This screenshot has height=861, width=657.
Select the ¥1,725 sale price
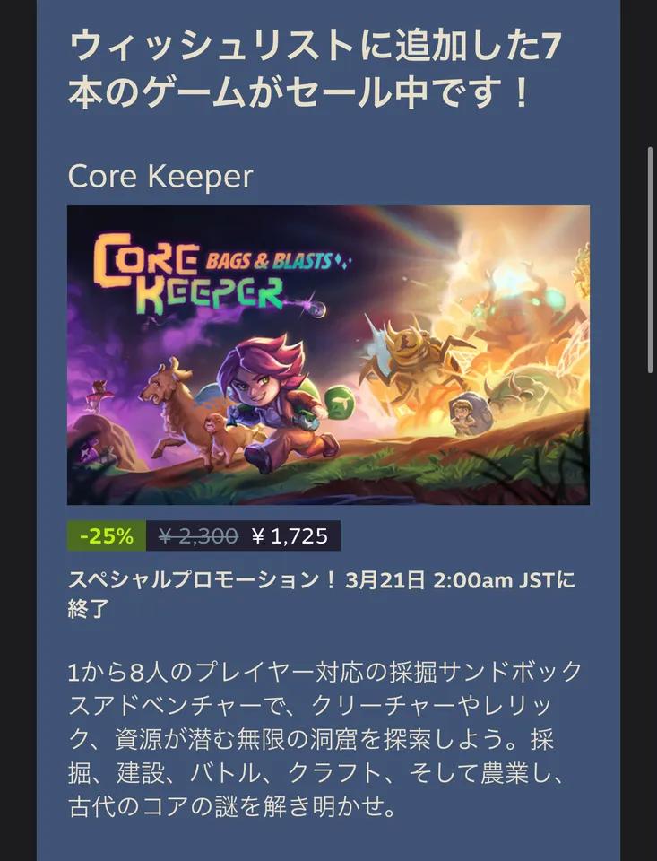tap(290, 536)
